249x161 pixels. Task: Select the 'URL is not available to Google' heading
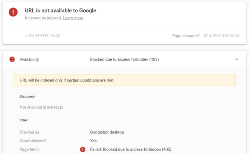click(x=60, y=10)
